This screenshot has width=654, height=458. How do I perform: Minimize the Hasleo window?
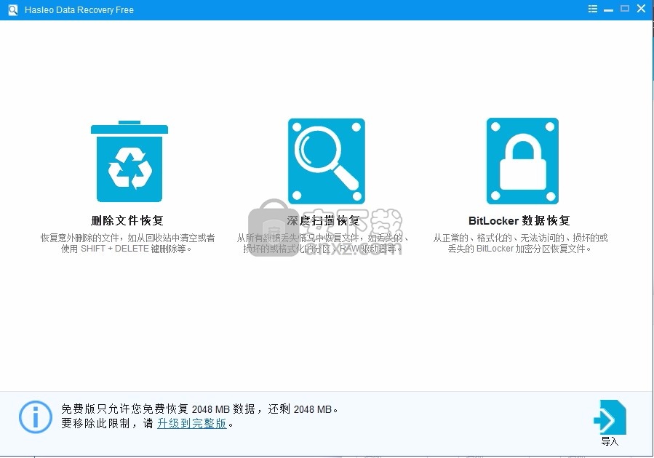(609, 9)
